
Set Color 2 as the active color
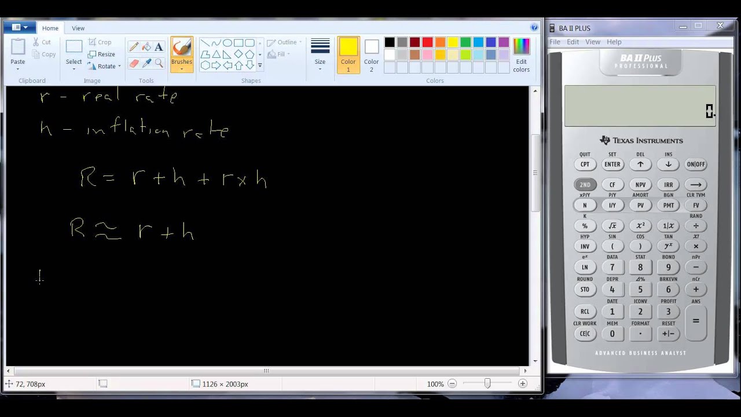(372, 56)
